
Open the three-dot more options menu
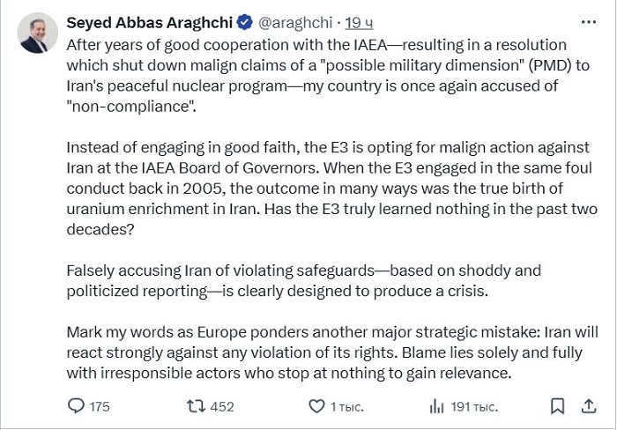tap(588, 22)
